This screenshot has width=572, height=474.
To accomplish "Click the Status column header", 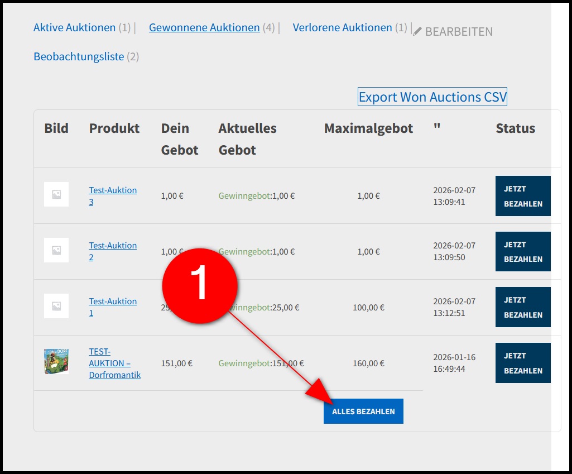I will pyautogui.click(x=515, y=128).
